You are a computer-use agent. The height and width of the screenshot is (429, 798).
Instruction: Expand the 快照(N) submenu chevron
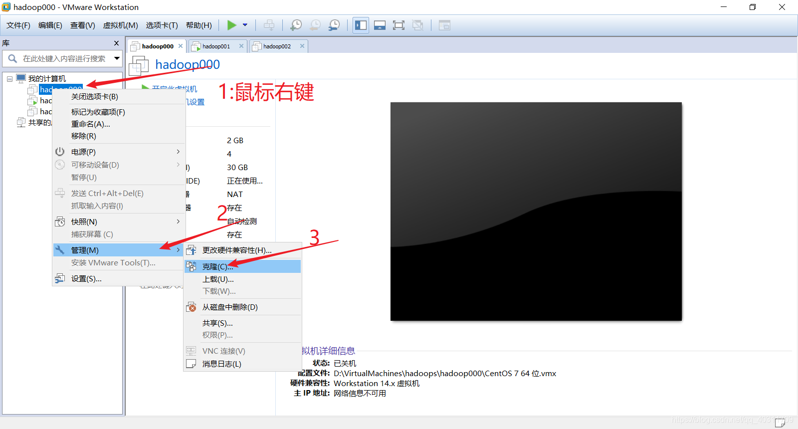click(x=178, y=221)
